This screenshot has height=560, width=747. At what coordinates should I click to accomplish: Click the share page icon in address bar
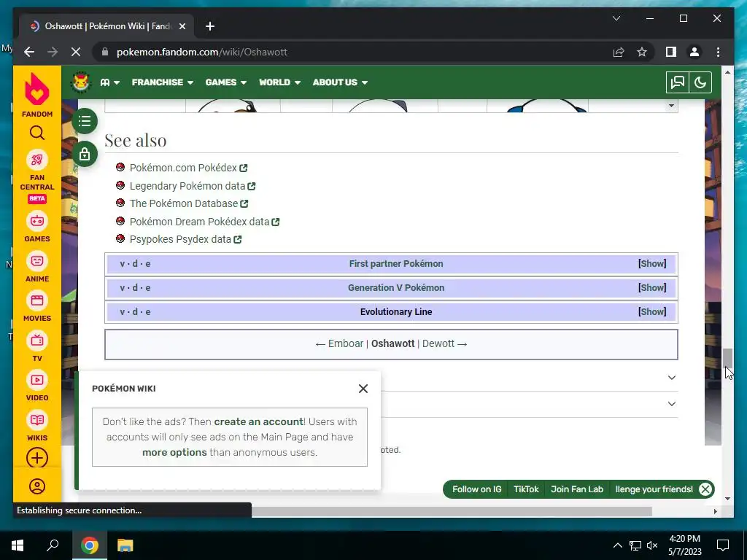(619, 52)
